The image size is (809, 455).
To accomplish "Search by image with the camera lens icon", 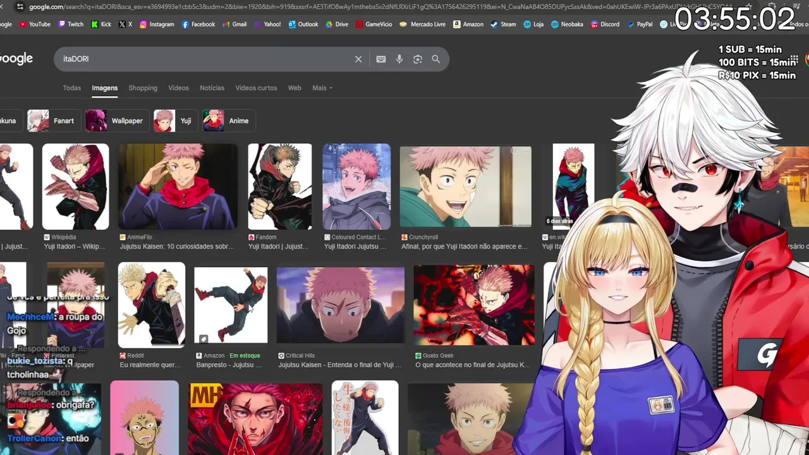I will pos(418,59).
